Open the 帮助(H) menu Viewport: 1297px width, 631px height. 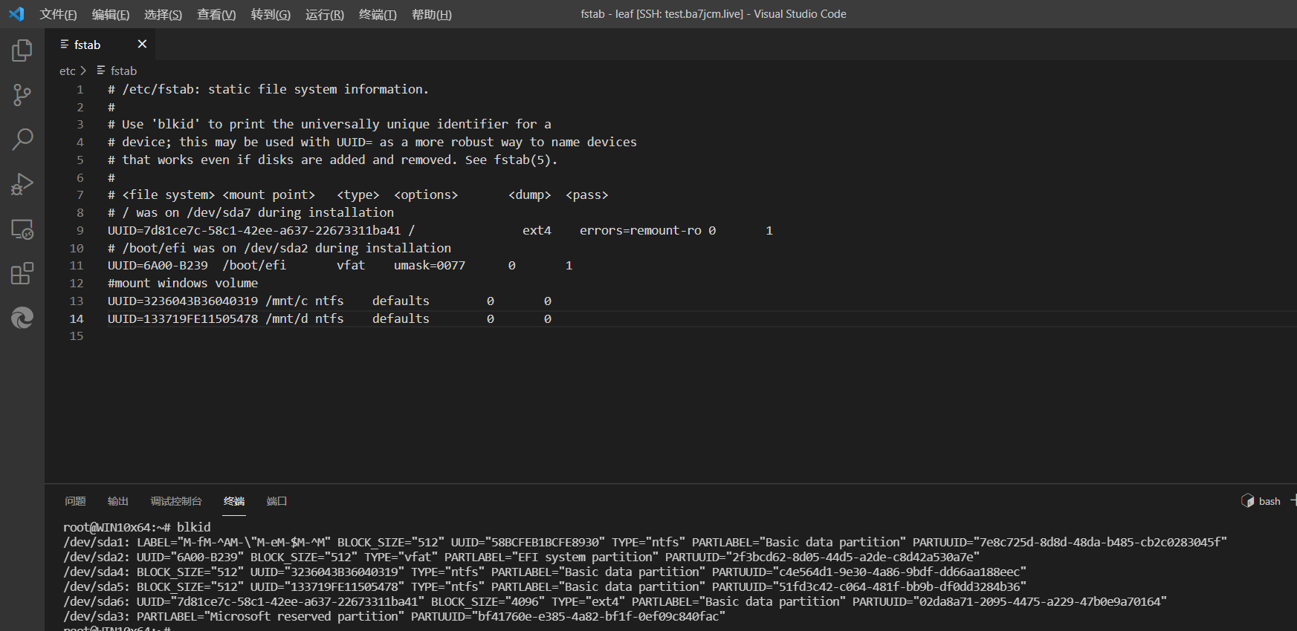(x=431, y=14)
